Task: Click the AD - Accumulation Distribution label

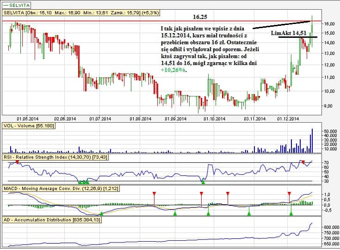Action: (52, 220)
